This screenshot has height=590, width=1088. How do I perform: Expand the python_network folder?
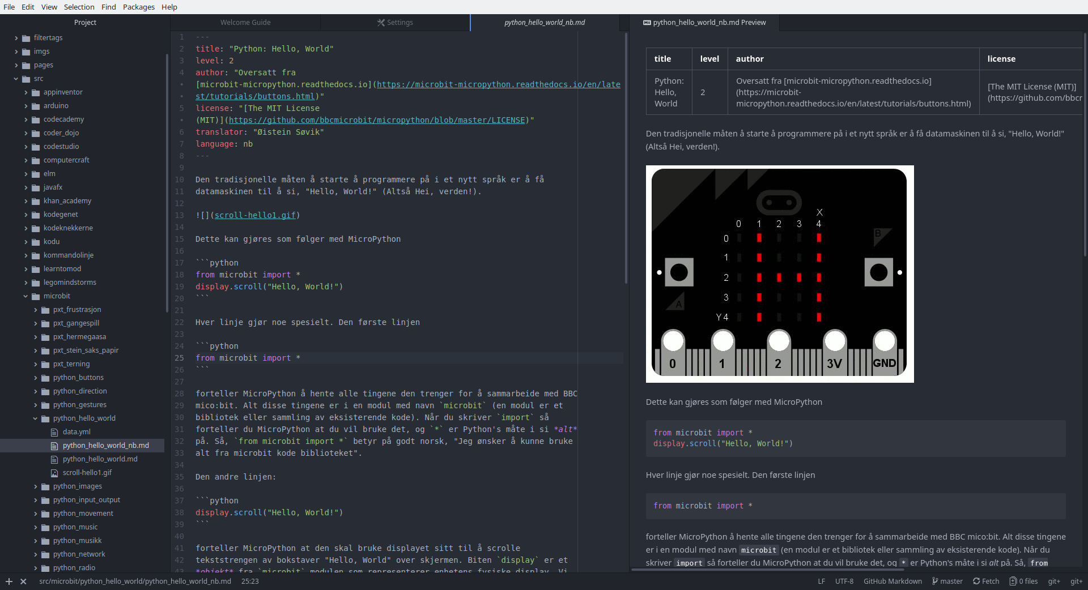35,554
